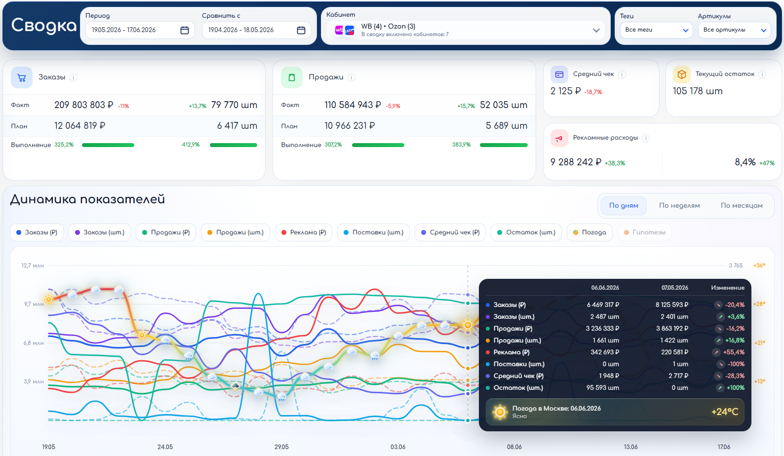The width and height of the screenshot is (784, 456).
Task: Enable the Гипотезы chart series
Action: click(644, 232)
